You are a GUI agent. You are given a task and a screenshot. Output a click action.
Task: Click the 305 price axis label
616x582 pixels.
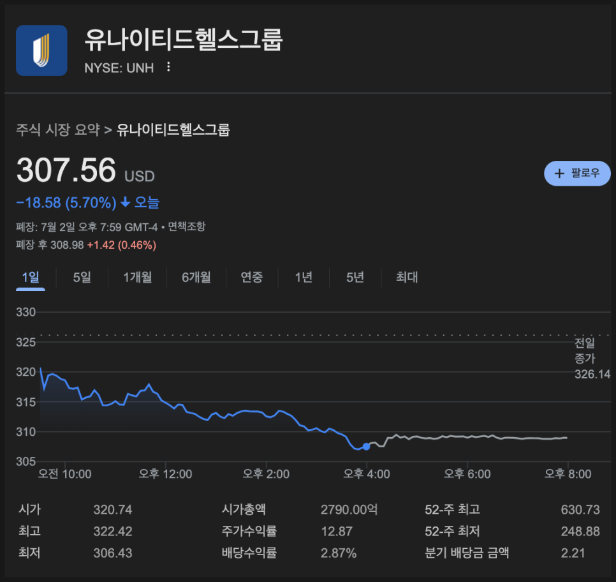click(26, 461)
